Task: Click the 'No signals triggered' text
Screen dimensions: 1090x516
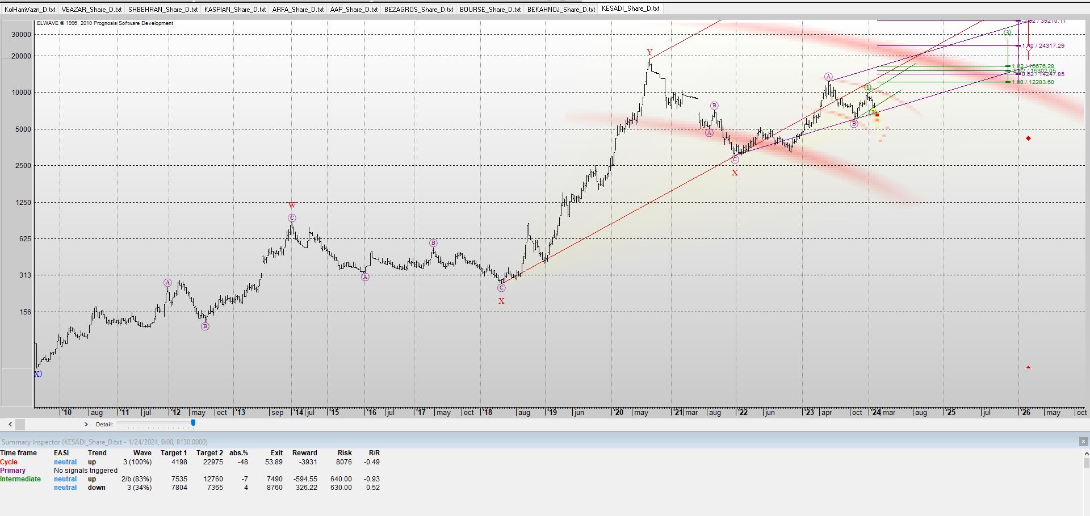Action: (86, 471)
